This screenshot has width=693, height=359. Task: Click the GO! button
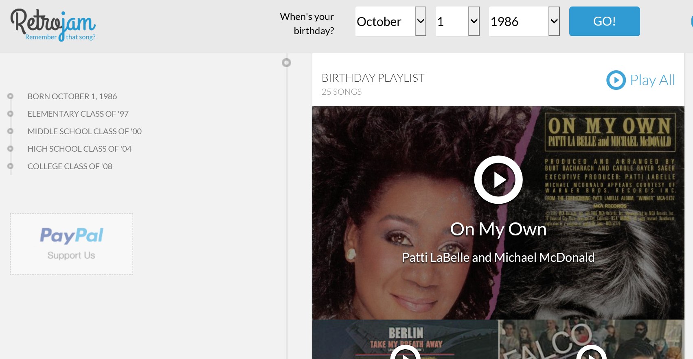point(604,21)
